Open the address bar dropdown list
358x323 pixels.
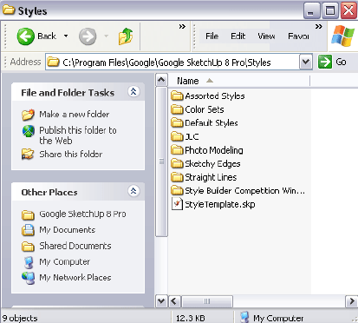coord(306,62)
